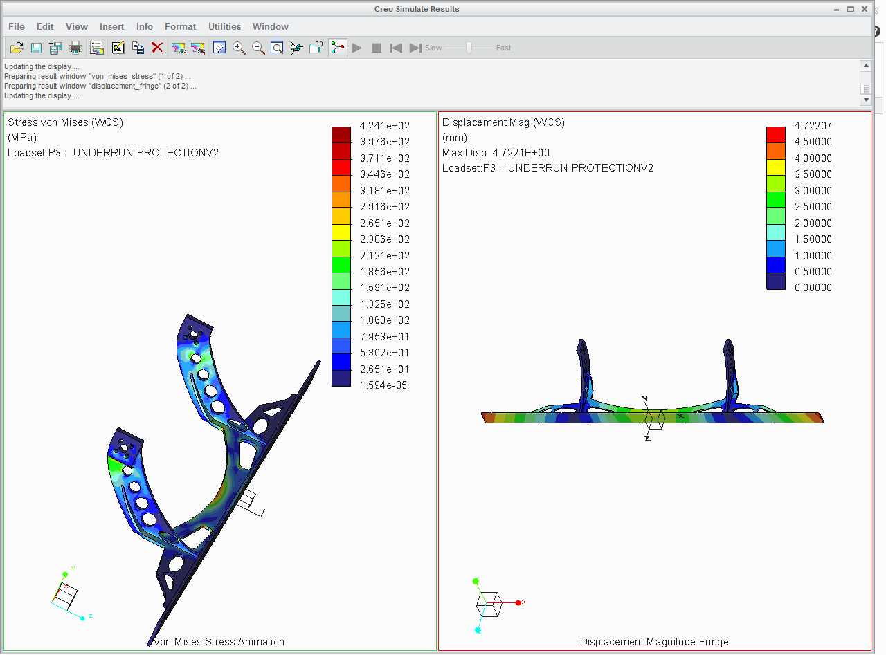Viewport: 886px width, 655px height.
Task: Click the dark blue 1.594e-05 stress swatch
Action: 341,378
